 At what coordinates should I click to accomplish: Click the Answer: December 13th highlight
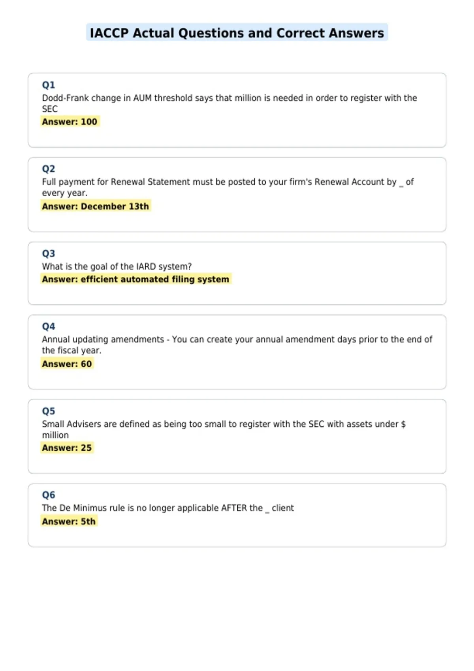coord(96,206)
